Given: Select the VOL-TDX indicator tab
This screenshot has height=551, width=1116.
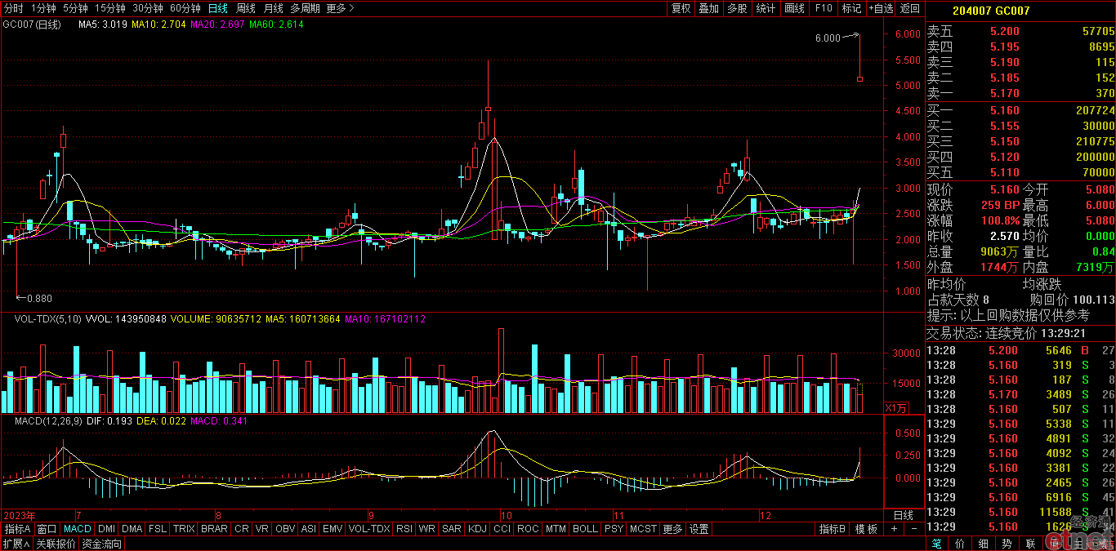Looking at the screenshot, I should [369, 529].
